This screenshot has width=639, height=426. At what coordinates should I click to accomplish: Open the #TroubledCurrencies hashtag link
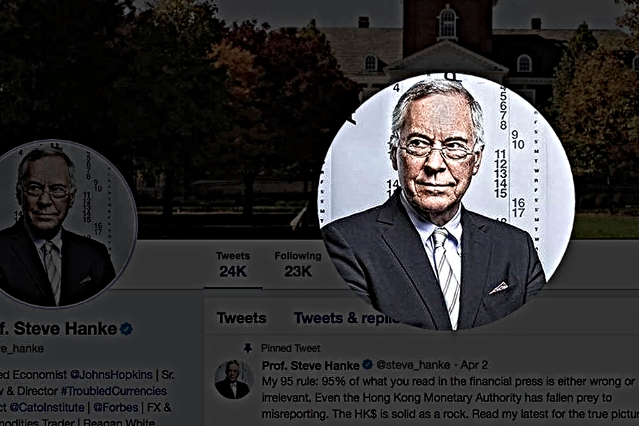(114, 391)
